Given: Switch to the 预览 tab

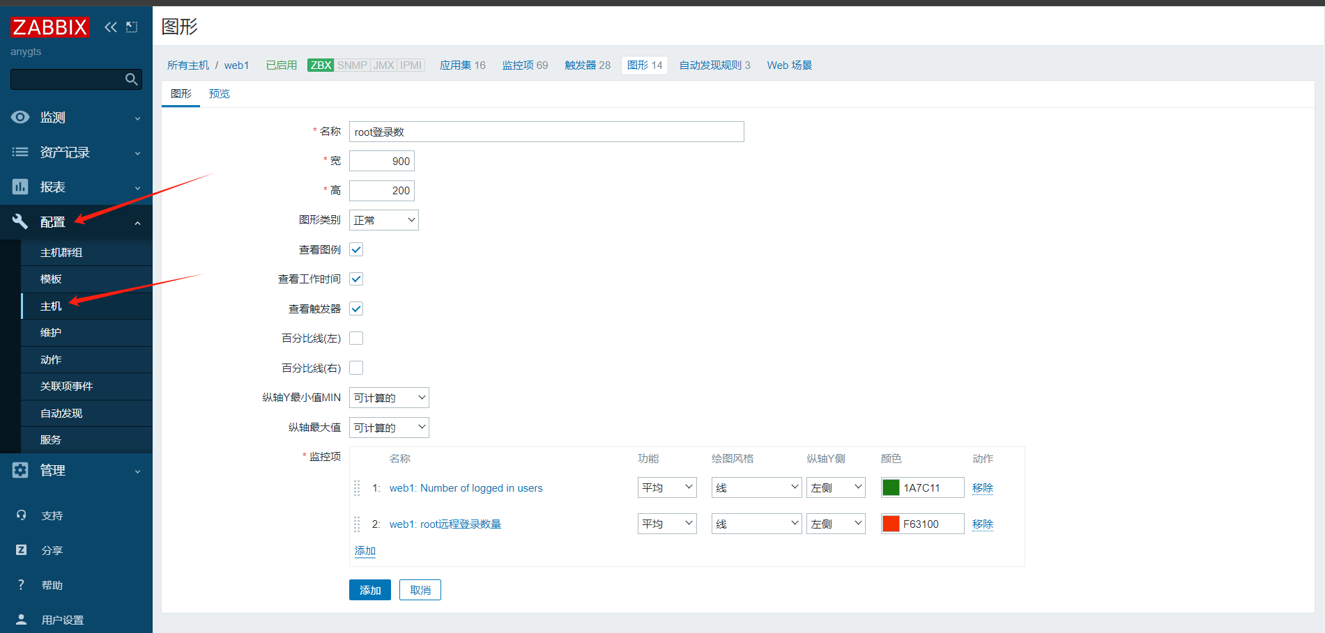Looking at the screenshot, I should (x=219, y=94).
